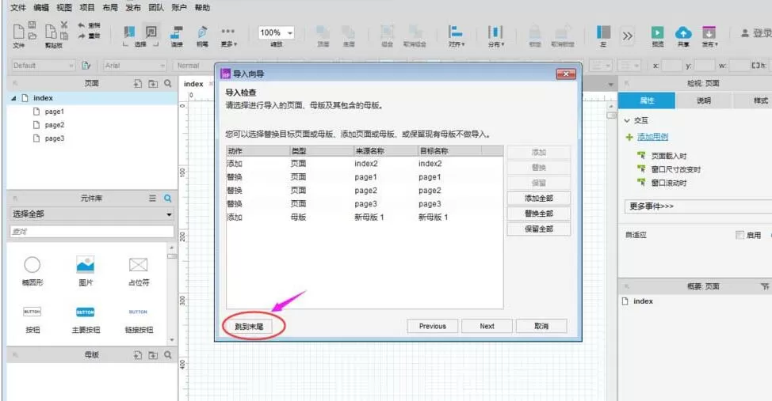Screen dimensions: 772x401
Task: Select the pen tool (钢笔)
Action: coord(202,32)
